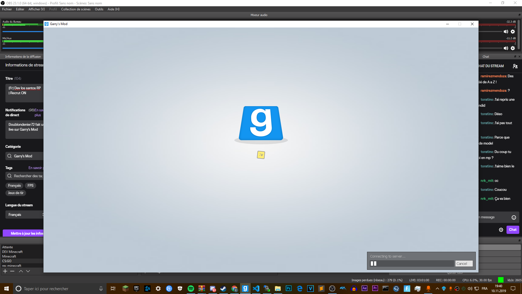Open the Profil menu
This screenshot has width=522, height=294.
(x=53, y=9)
